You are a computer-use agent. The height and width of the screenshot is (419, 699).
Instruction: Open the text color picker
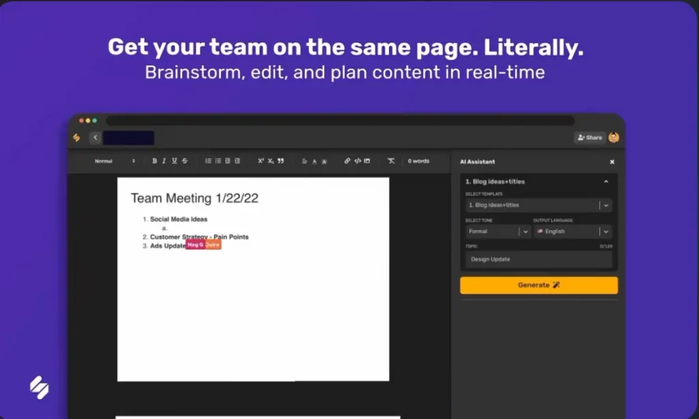point(314,161)
